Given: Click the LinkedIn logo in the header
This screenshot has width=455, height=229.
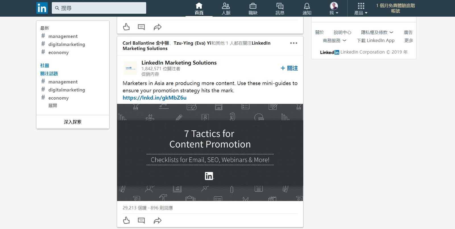Looking at the screenshot, I should pos(42,8).
